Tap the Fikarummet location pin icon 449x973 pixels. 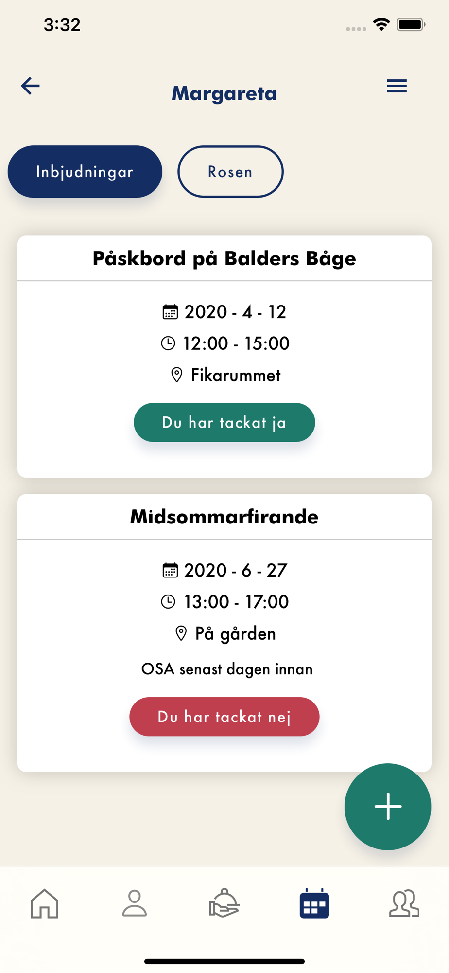click(177, 375)
